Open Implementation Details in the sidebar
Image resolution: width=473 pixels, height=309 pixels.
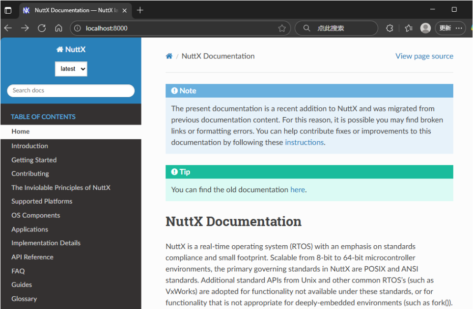point(46,243)
